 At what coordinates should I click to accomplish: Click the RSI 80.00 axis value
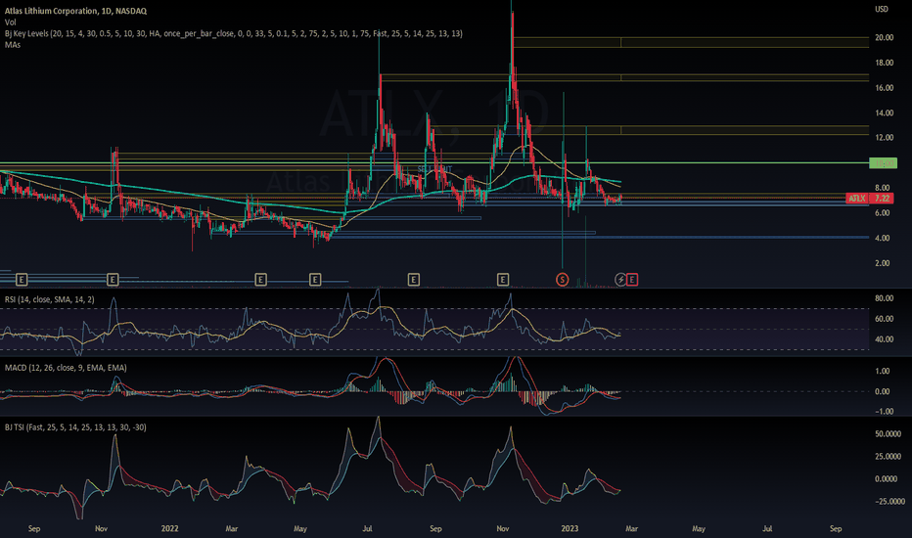pos(884,298)
